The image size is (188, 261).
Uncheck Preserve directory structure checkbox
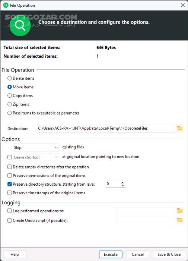[10, 184]
